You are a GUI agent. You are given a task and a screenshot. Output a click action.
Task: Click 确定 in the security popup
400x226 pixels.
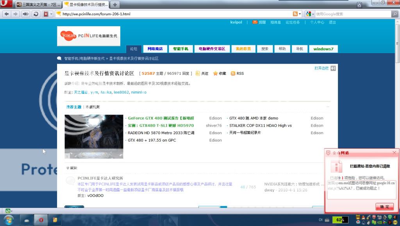coord(384,206)
